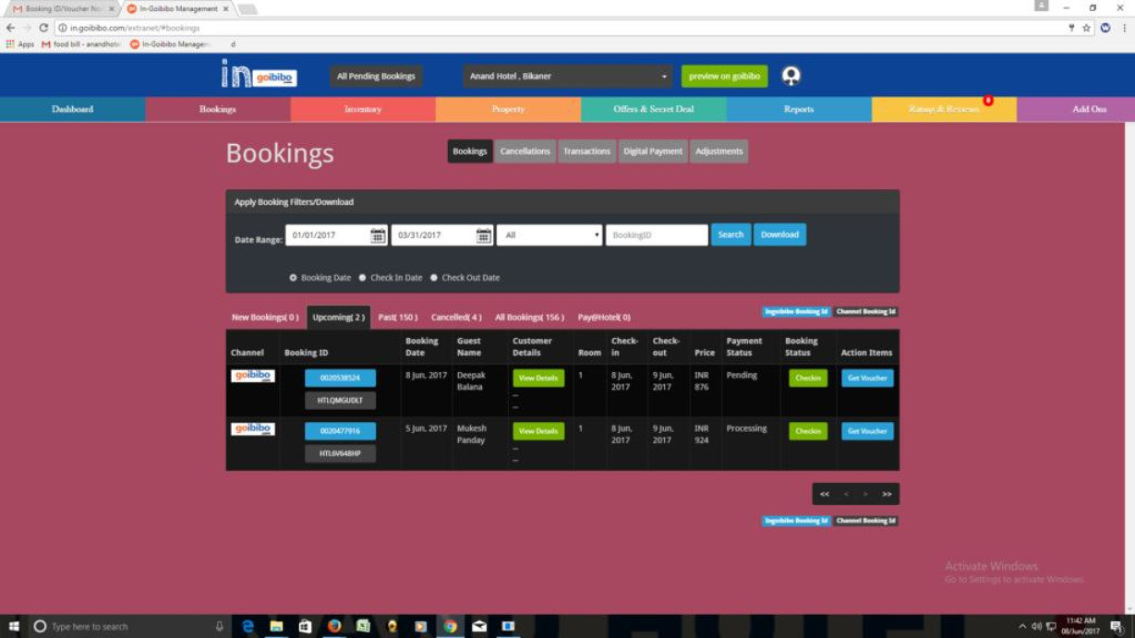Expand the Anand Hotel, Bikaner hotel selector
Image resolution: width=1135 pixels, height=638 pixels.
point(567,76)
